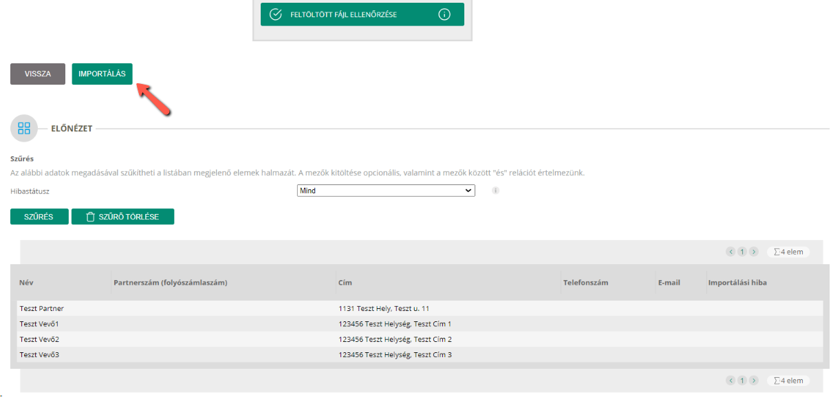This screenshot has height=397, width=833.
Task: Click the Vissza button
Action: 38,74
